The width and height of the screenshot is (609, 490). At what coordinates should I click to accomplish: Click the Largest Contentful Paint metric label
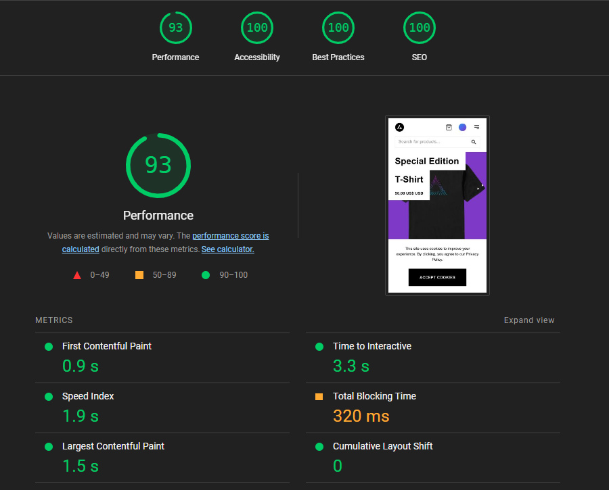tap(113, 446)
